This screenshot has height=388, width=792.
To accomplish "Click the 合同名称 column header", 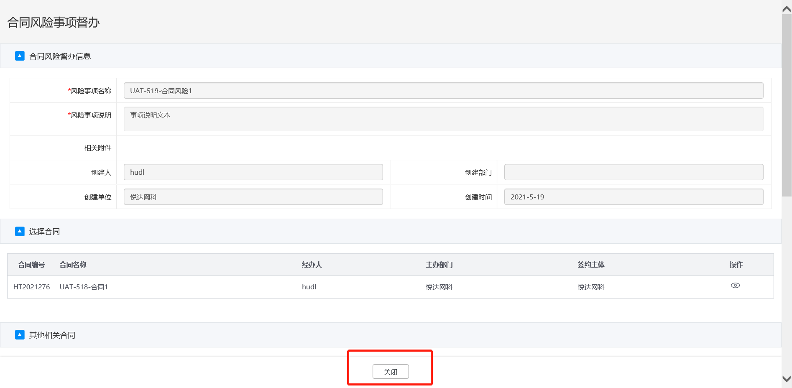I will click(x=73, y=265).
